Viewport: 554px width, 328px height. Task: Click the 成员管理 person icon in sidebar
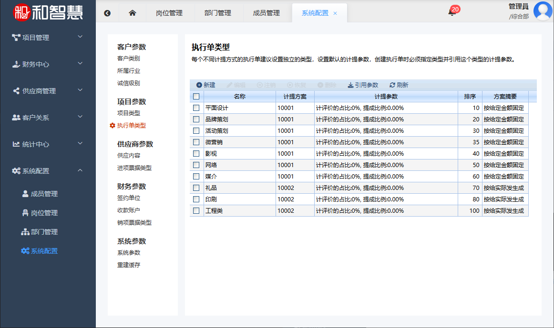point(25,194)
